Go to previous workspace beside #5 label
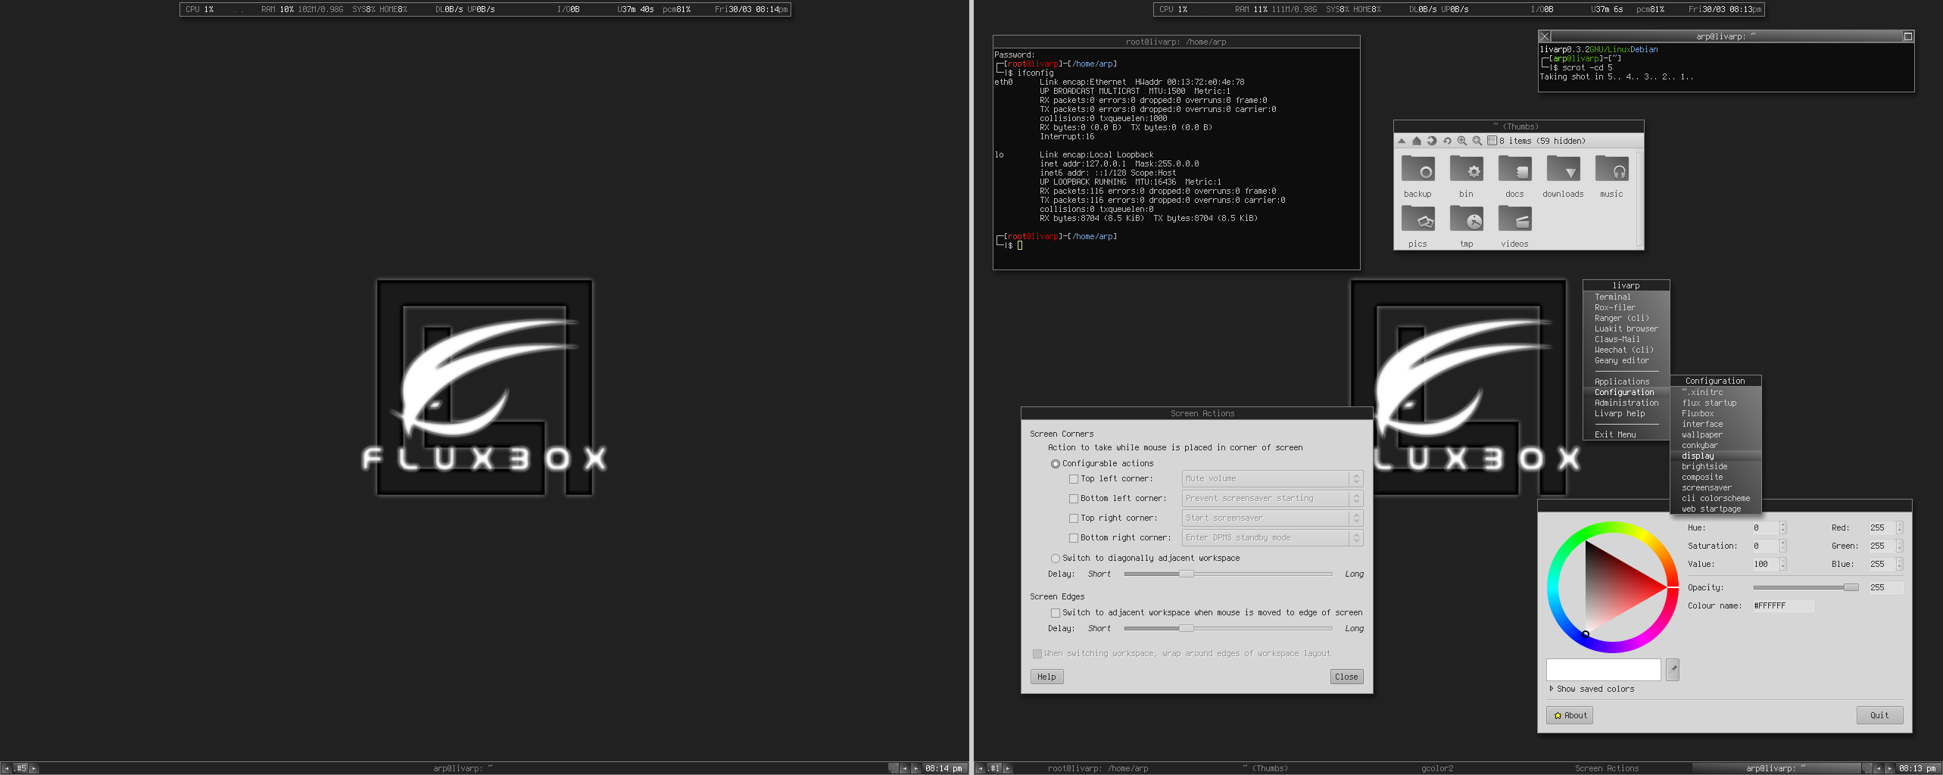 [x=7, y=768]
